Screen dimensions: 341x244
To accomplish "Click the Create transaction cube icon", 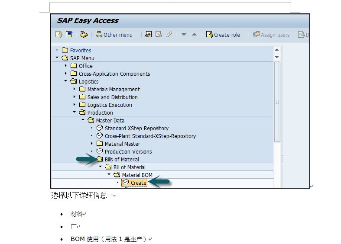I will pyautogui.click(x=126, y=182).
